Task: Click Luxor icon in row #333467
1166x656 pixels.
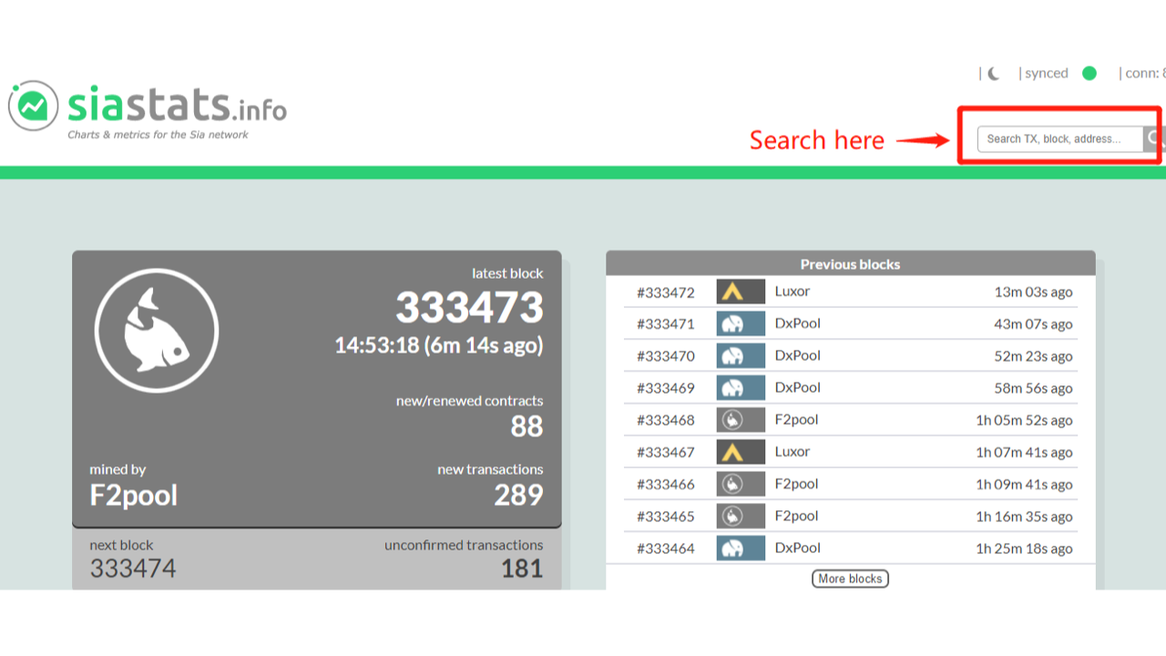Action: tap(741, 451)
